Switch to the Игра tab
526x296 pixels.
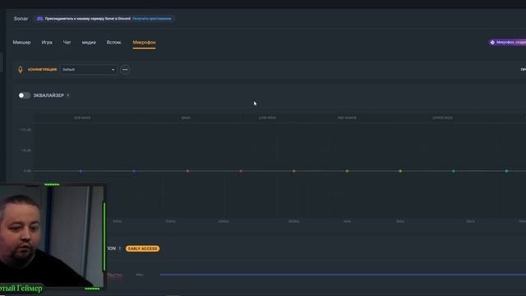pyautogui.click(x=47, y=42)
